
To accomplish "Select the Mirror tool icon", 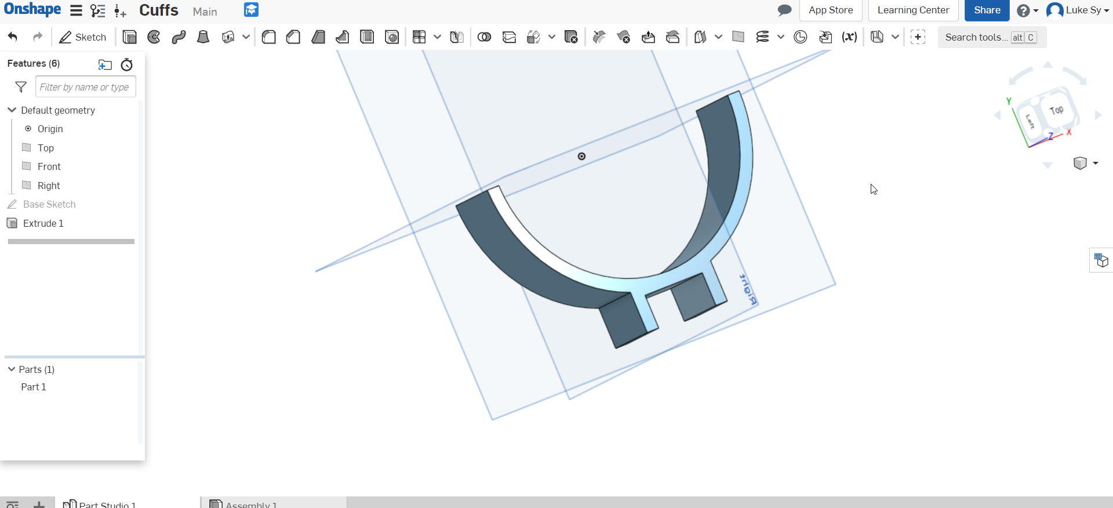I will pos(457,37).
